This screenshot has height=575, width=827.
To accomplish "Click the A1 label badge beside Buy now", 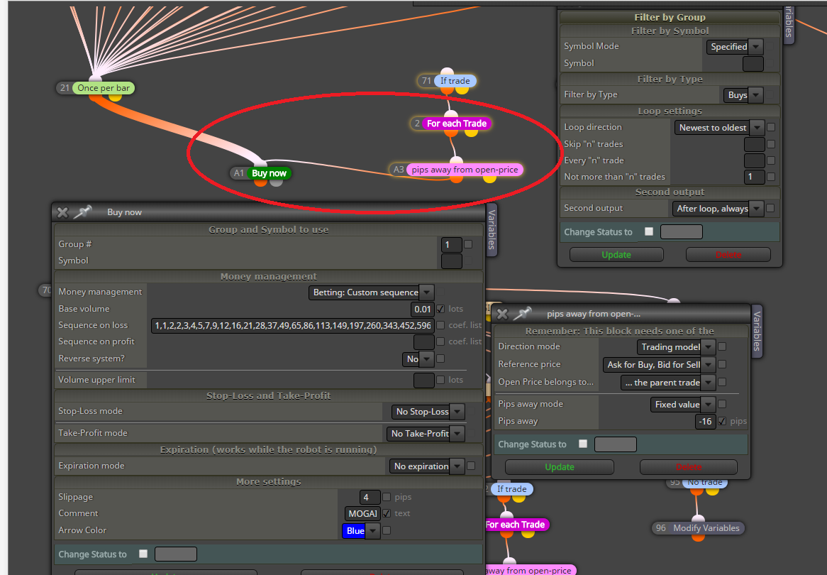I will tap(239, 173).
